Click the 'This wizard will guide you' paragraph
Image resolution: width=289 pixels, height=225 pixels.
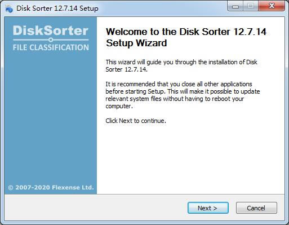click(181, 65)
